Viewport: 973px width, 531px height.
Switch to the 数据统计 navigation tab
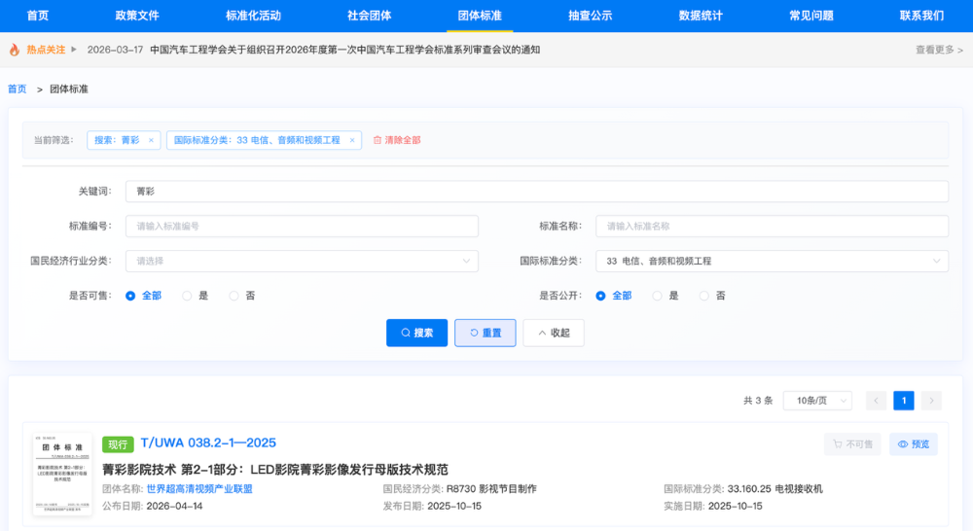coord(702,16)
